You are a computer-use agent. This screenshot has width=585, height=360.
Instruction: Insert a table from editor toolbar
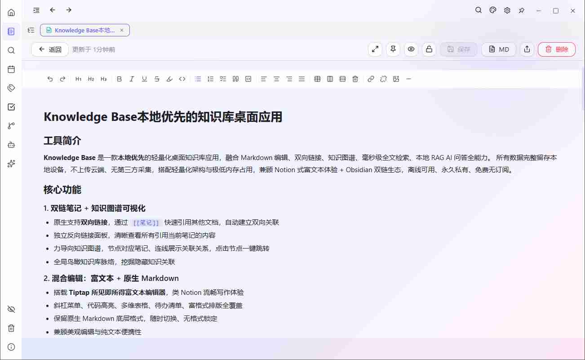[317, 79]
